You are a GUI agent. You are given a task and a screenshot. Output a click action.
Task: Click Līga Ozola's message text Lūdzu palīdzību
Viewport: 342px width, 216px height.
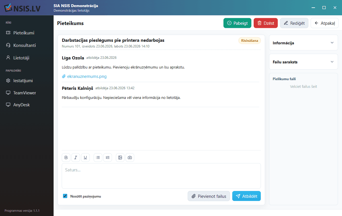[x=123, y=67]
